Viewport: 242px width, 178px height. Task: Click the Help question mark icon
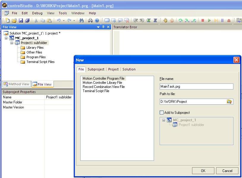[97, 21]
